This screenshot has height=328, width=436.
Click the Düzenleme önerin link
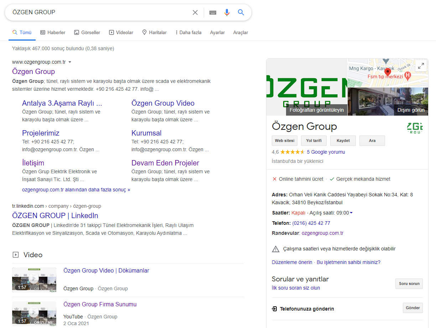pos(292,262)
